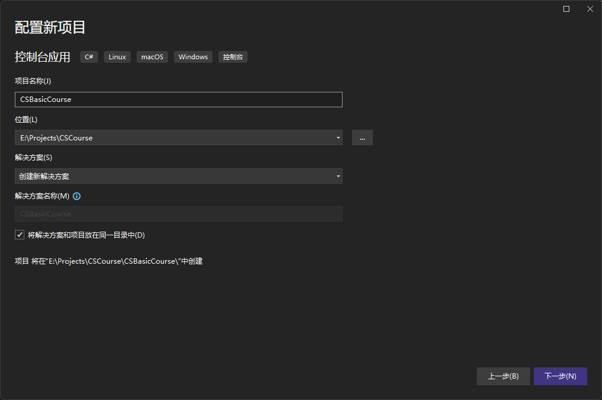Close the configure project dialog
This screenshot has height=400, width=602.
[x=590, y=9]
